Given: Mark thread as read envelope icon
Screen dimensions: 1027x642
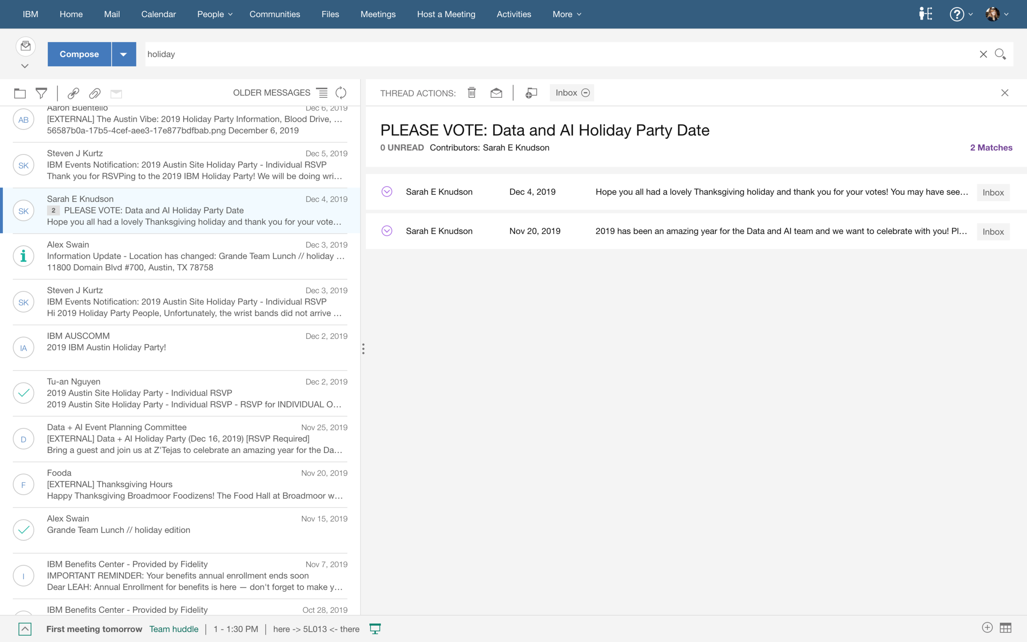Looking at the screenshot, I should click(496, 92).
